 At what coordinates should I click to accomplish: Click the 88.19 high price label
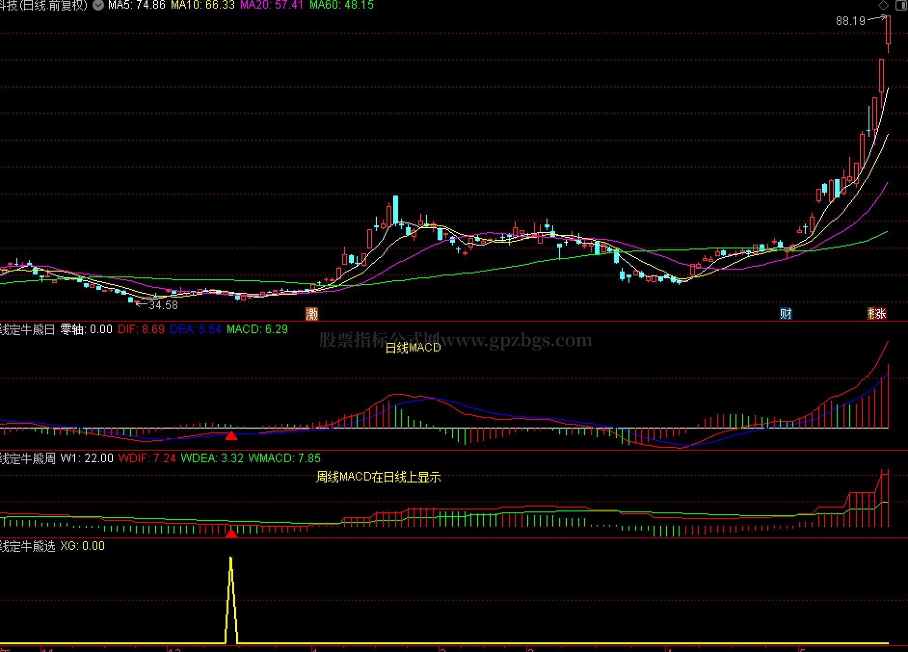point(851,21)
